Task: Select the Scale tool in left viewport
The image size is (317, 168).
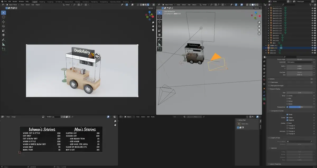Action: 3,31
